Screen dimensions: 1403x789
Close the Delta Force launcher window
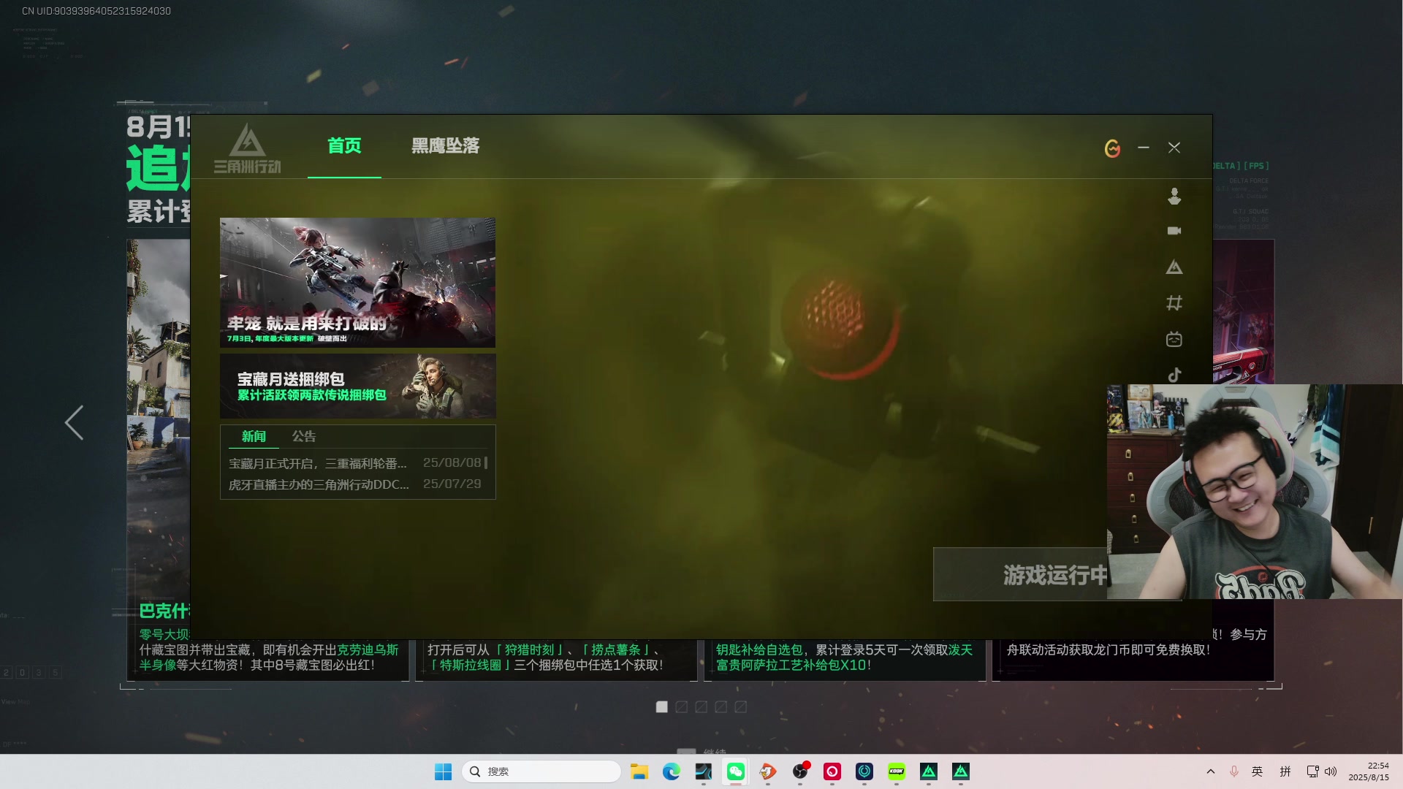click(x=1174, y=148)
